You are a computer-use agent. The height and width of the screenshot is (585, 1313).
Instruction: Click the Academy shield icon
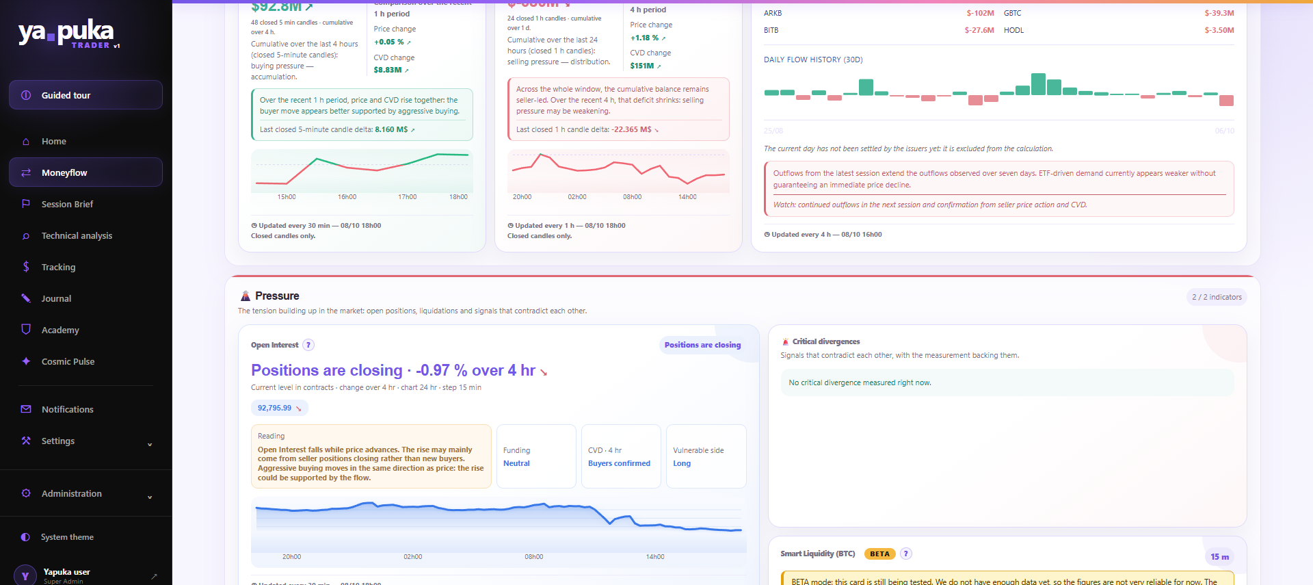[x=26, y=330]
